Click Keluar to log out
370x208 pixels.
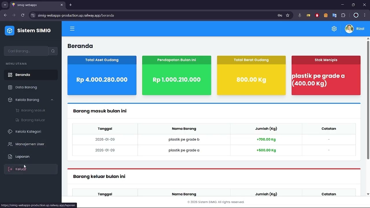click(31, 169)
